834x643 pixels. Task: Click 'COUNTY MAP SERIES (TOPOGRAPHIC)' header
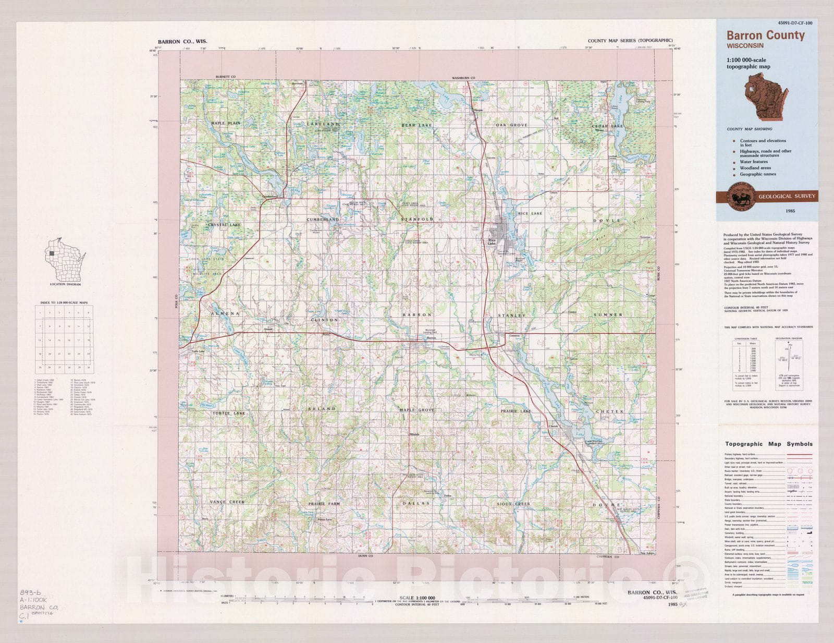pyautogui.click(x=630, y=41)
